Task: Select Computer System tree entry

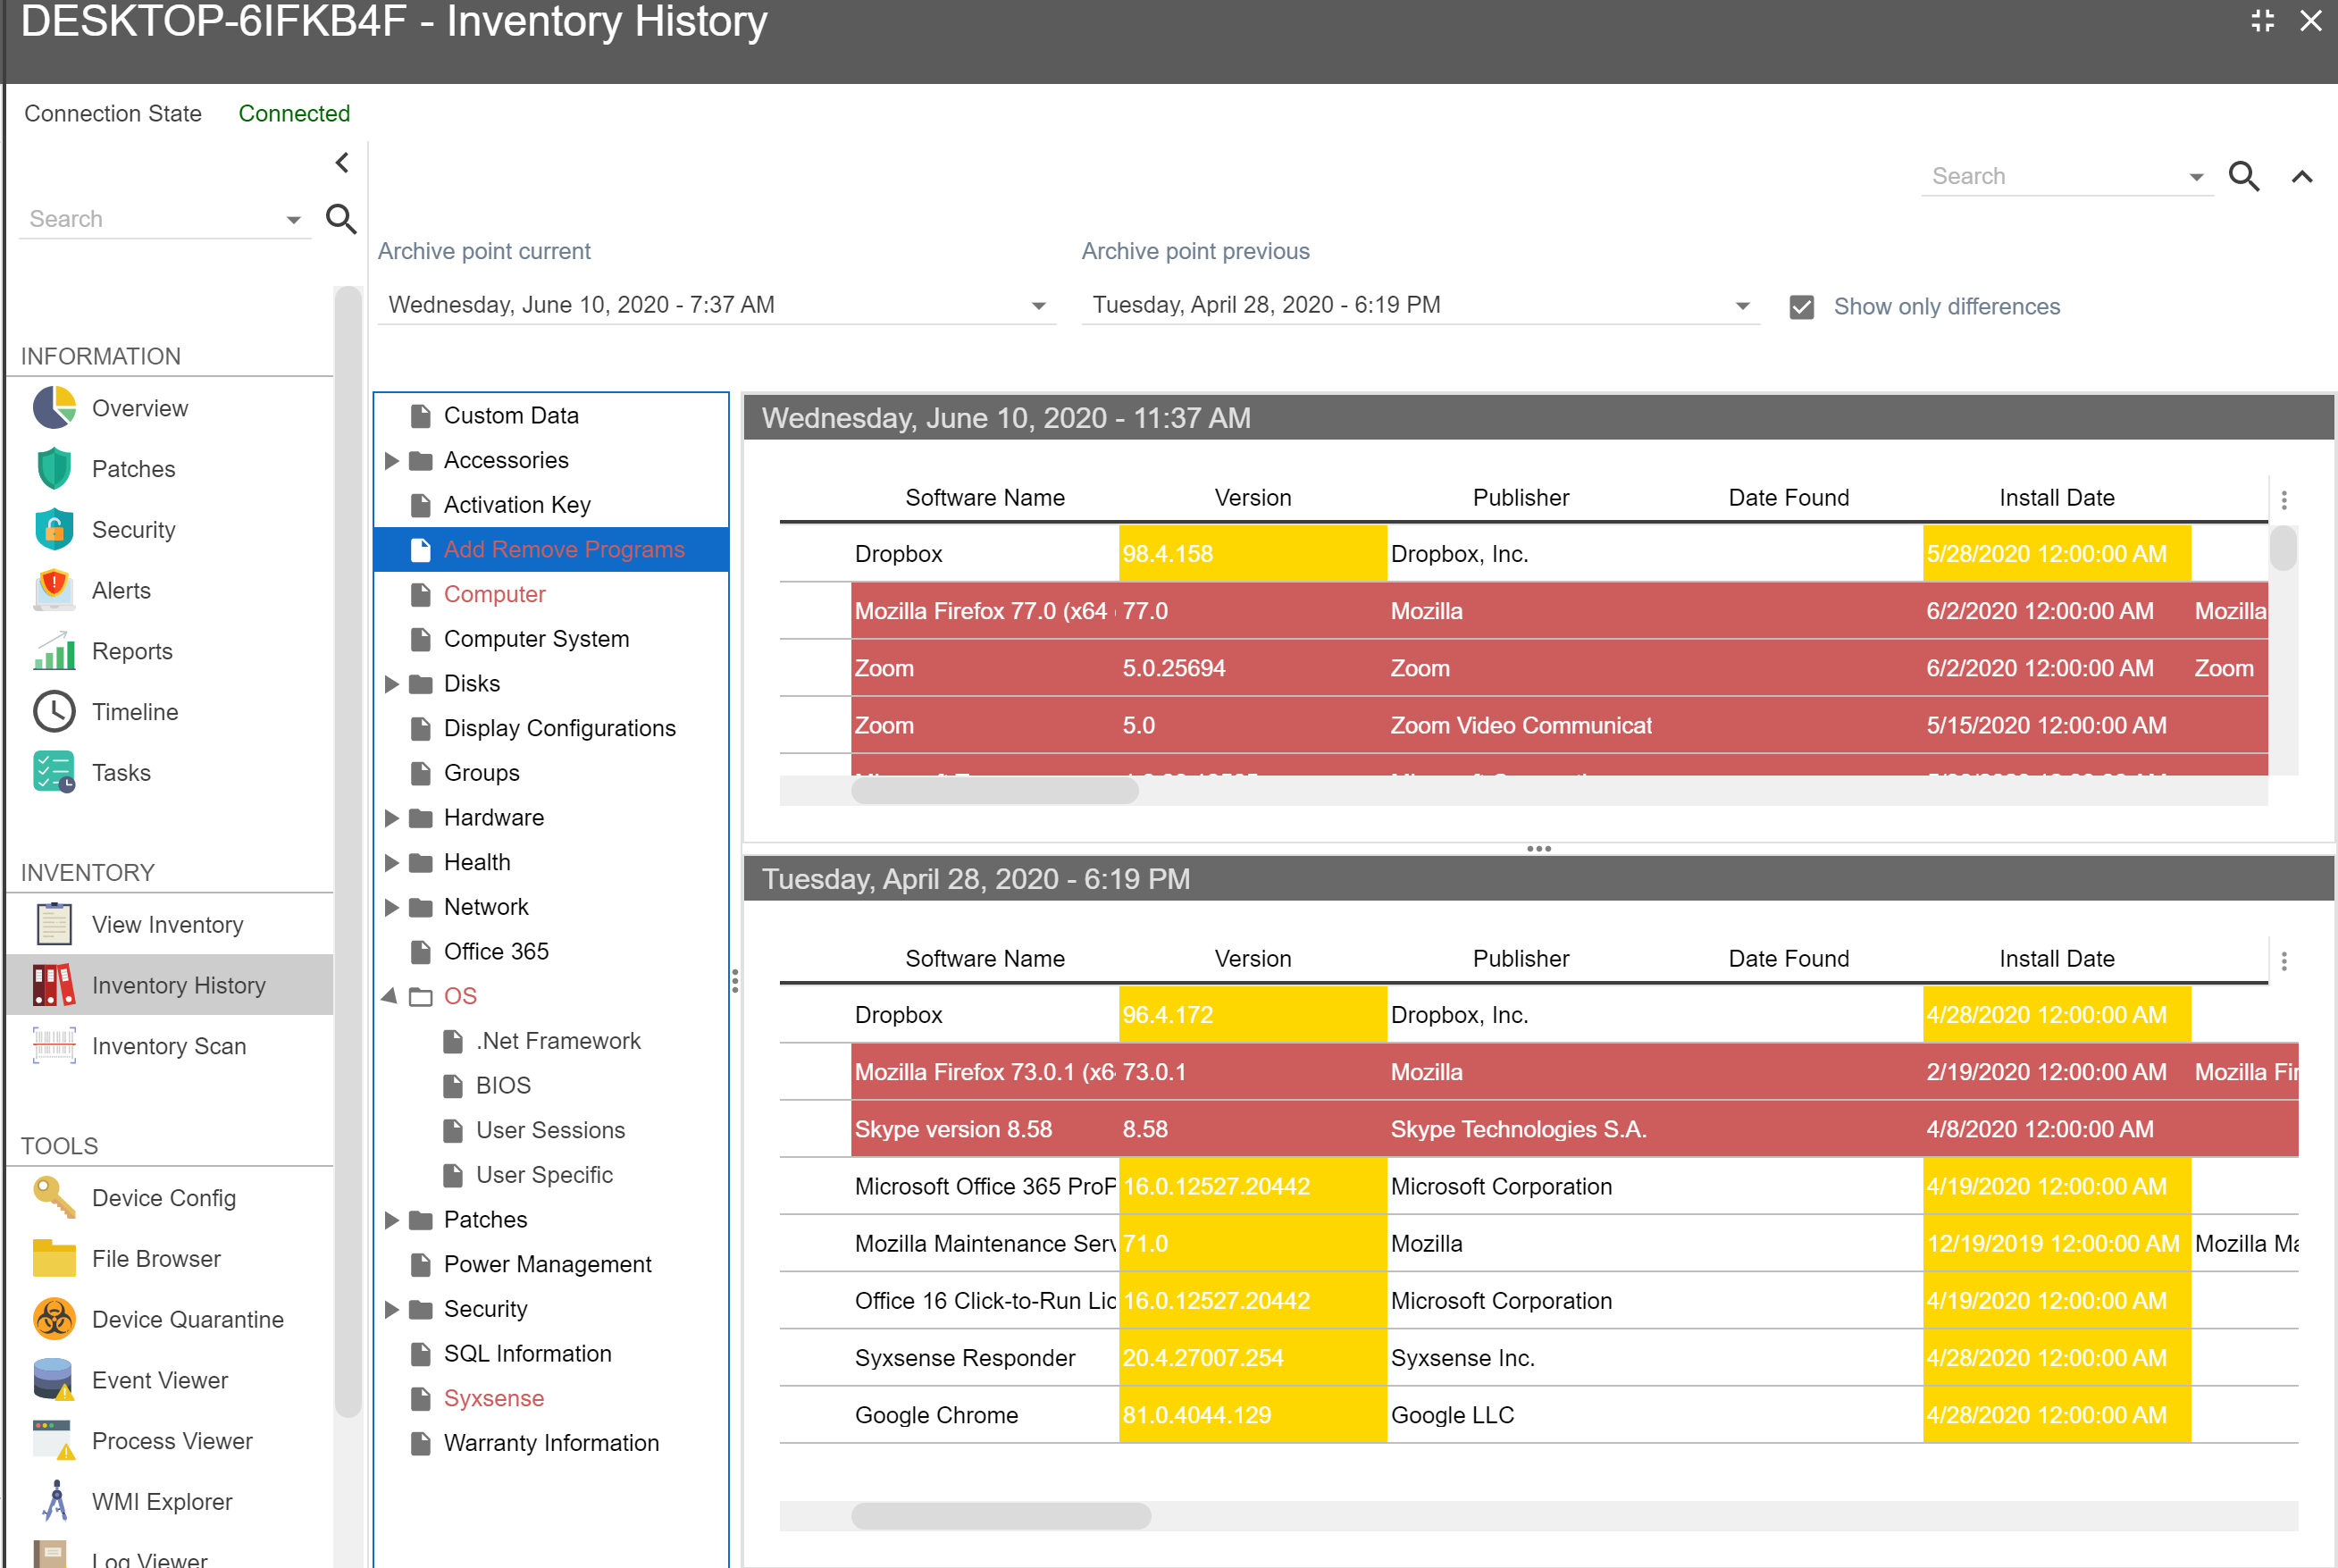Action: pyautogui.click(x=536, y=639)
